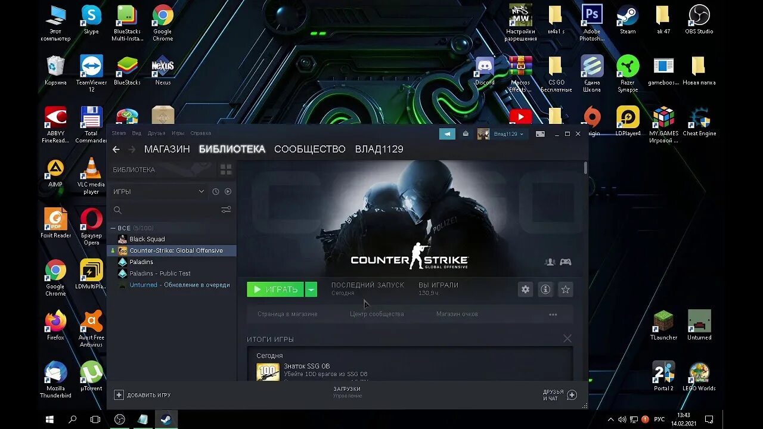Click Steam icon in Windows taskbar

pyautogui.click(x=166, y=419)
